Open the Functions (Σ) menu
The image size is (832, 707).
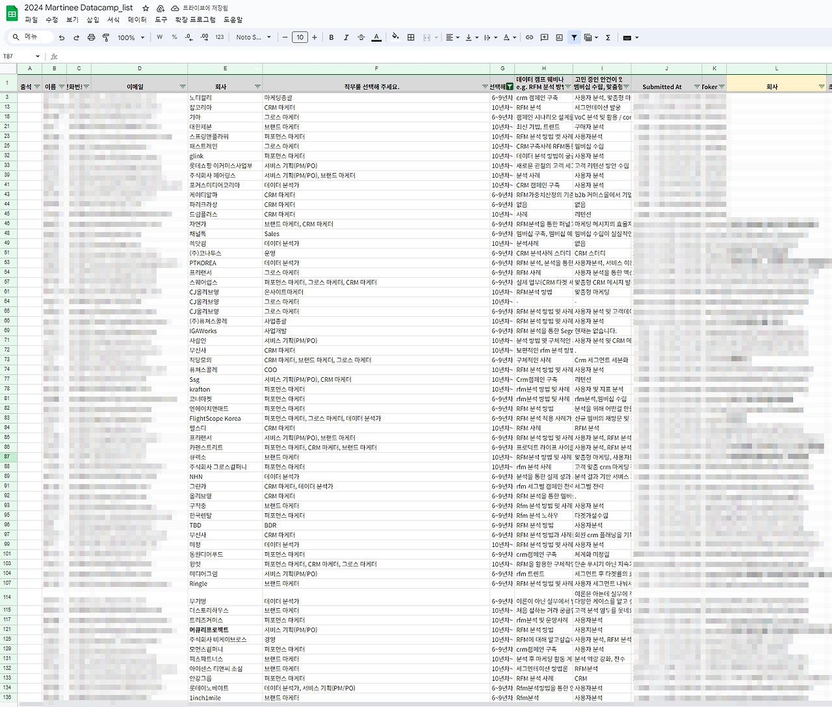click(x=608, y=38)
